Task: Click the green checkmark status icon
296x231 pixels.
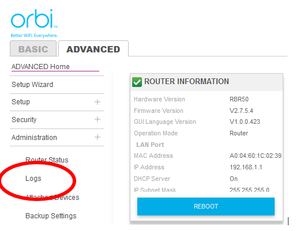Action: pos(137,82)
